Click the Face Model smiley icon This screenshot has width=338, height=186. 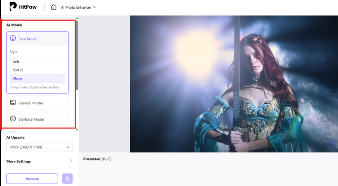point(13,38)
